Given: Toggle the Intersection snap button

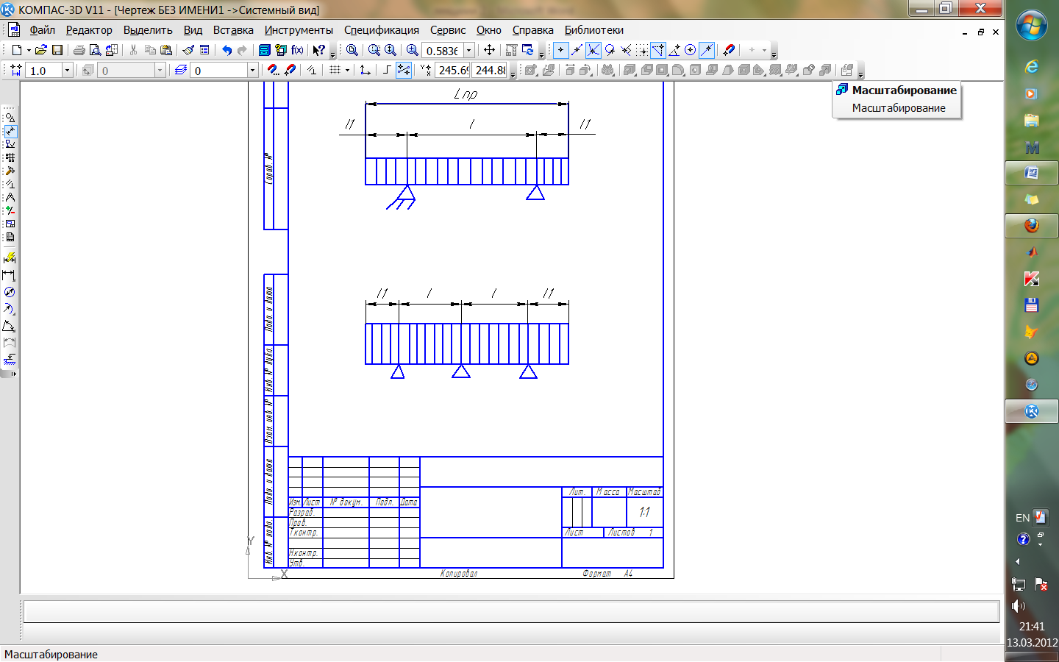Looking at the screenshot, I should (x=593, y=50).
